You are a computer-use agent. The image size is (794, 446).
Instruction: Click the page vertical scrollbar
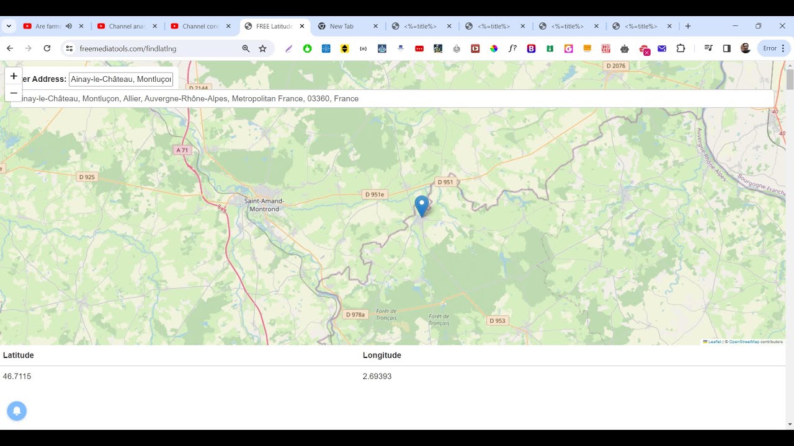790,248
